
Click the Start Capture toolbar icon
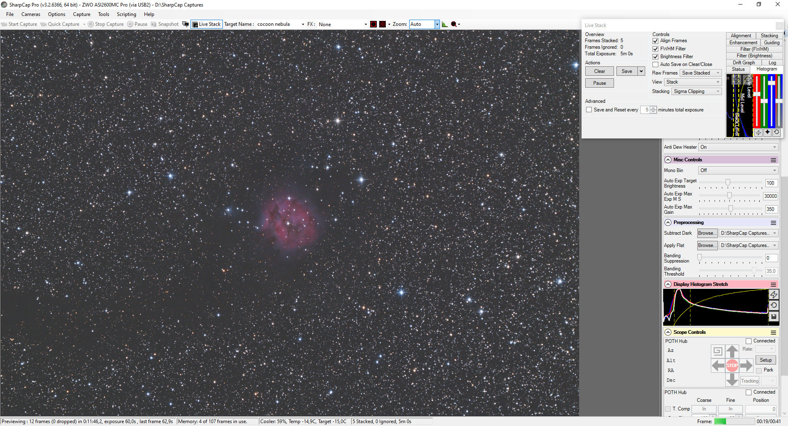[5, 24]
